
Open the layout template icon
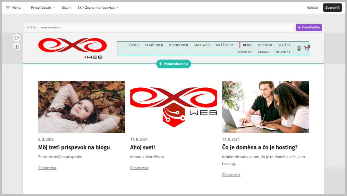point(17,47)
